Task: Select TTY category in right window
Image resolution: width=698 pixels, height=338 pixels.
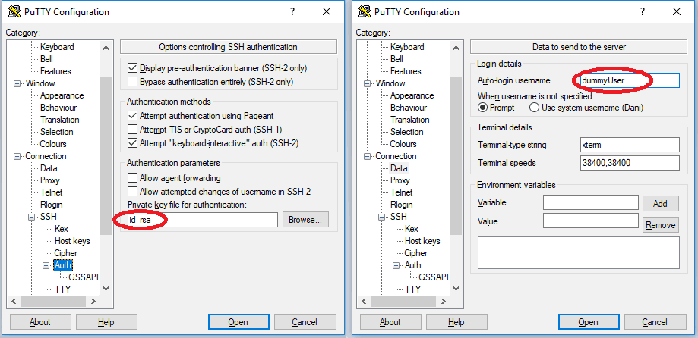Action: pos(412,289)
